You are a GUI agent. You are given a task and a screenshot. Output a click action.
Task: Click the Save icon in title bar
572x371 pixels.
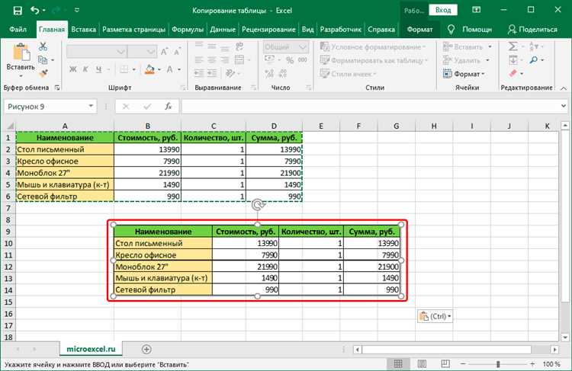pos(18,11)
